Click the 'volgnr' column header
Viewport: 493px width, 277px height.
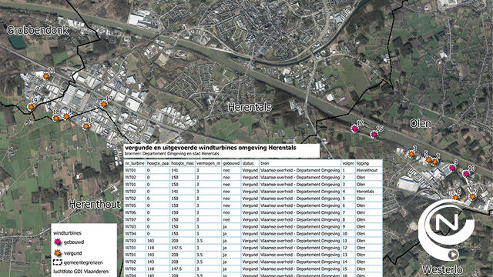348,163
